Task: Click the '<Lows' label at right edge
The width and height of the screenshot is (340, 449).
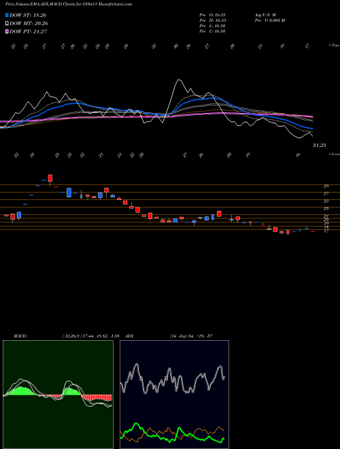Action: click(x=334, y=154)
